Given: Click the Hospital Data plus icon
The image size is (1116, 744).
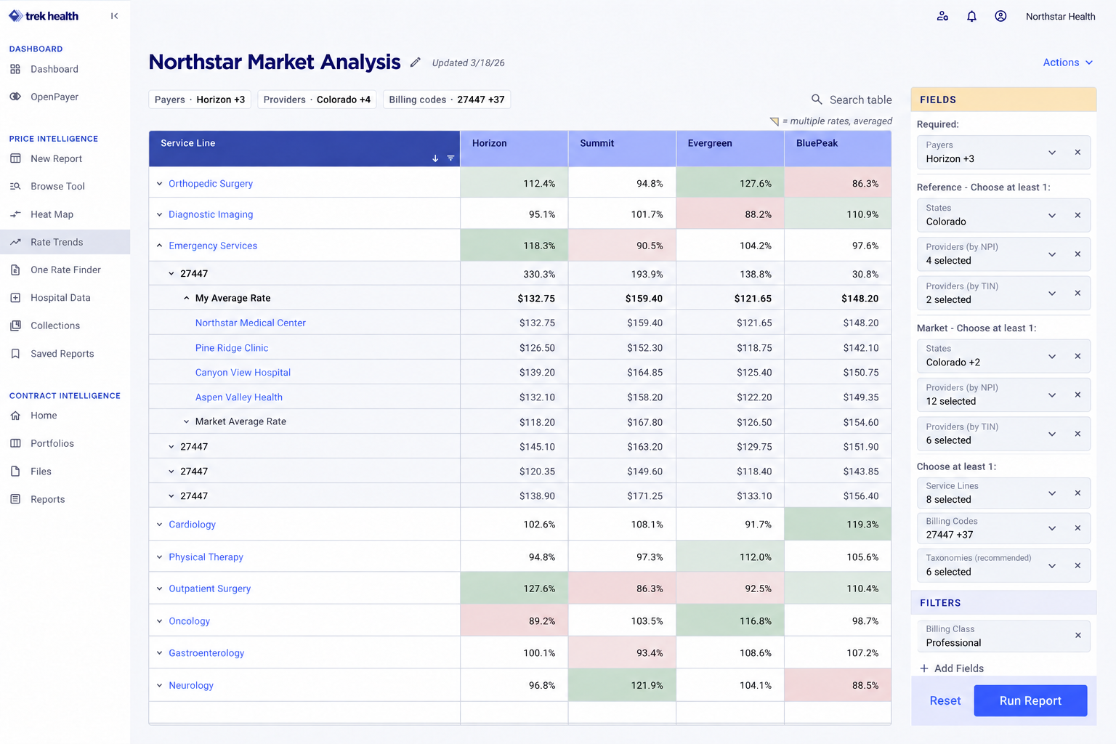Looking at the screenshot, I should point(15,298).
